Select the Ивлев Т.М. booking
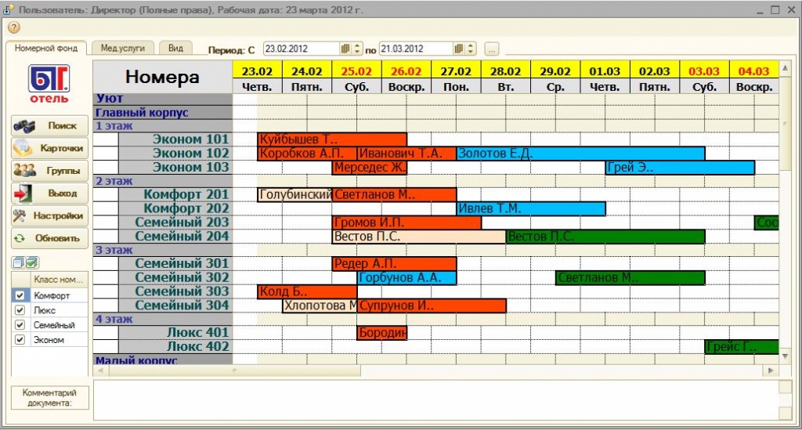Viewport: 802px width, 430px height. point(531,208)
